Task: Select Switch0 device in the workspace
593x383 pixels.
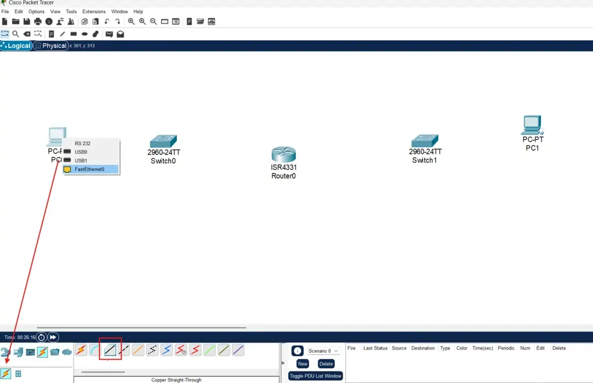Action: [x=164, y=142]
